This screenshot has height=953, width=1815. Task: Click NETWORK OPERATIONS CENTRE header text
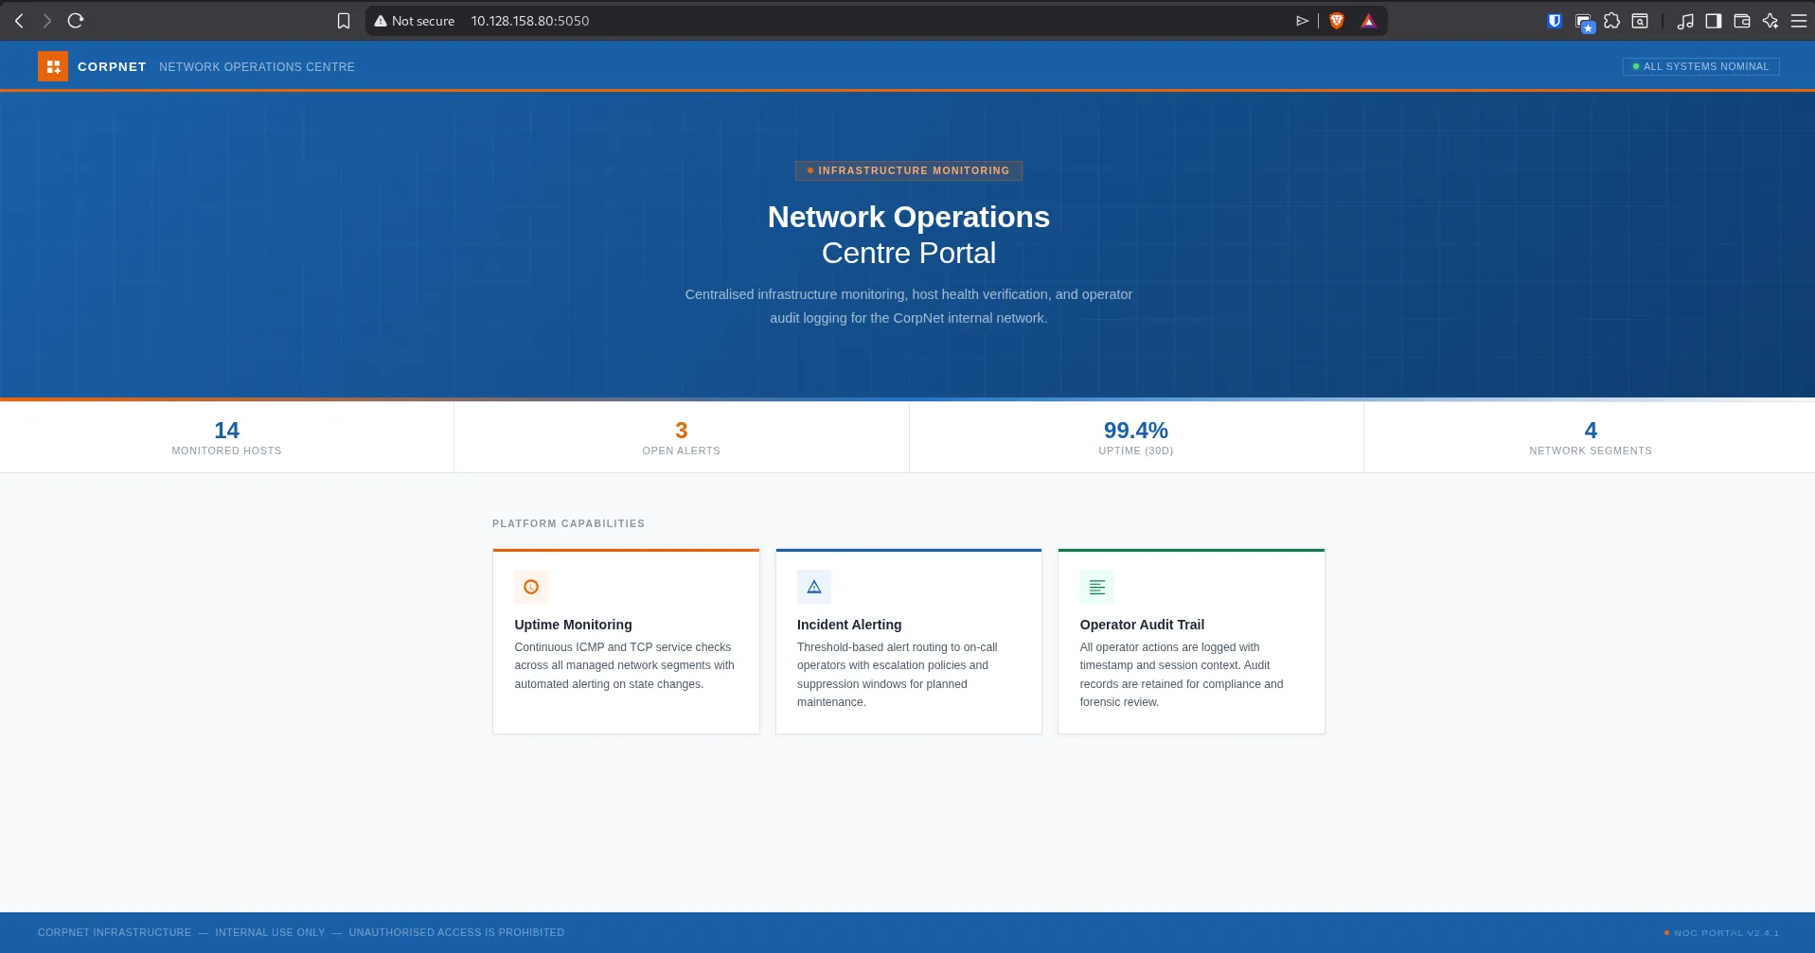click(x=257, y=67)
